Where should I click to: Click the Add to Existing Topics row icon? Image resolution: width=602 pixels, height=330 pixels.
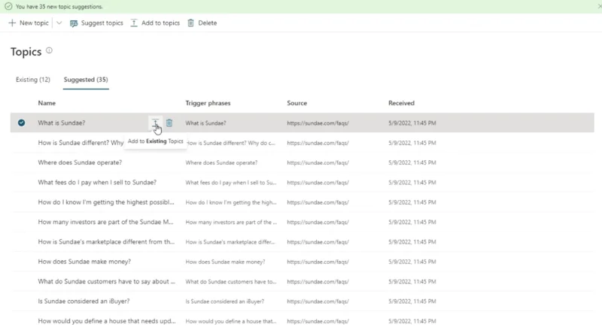(155, 123)
